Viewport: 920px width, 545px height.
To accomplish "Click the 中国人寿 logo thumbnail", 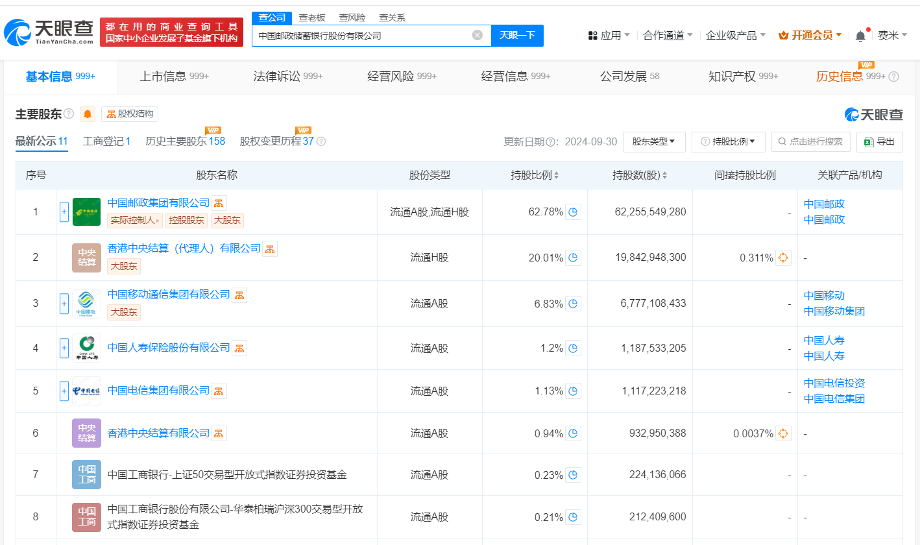I will [x=86, y=348].
